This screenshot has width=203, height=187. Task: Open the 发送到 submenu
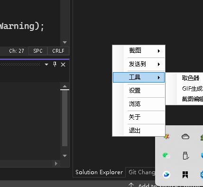pyautogui.click(x=138, y=64)
